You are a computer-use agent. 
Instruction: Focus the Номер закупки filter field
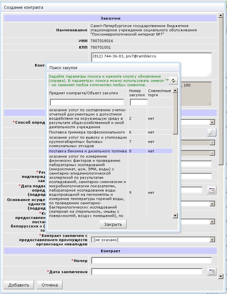pos(139,102)
